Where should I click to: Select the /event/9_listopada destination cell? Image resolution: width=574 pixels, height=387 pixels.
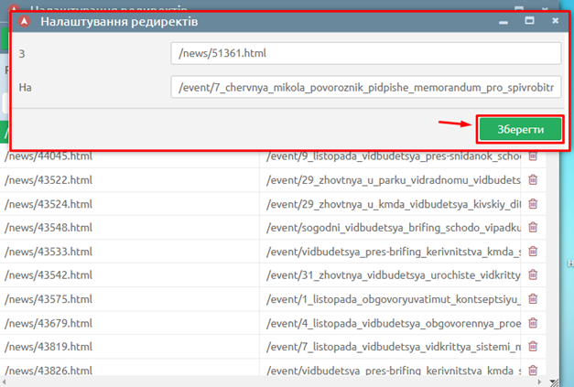coord(389,156)
